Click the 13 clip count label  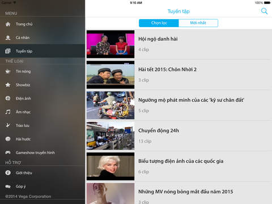point(144,141)
